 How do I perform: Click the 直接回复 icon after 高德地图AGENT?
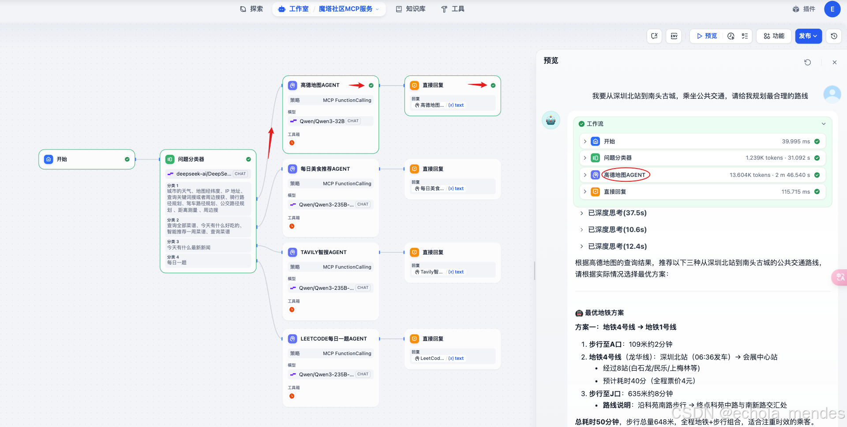(415, 85)
